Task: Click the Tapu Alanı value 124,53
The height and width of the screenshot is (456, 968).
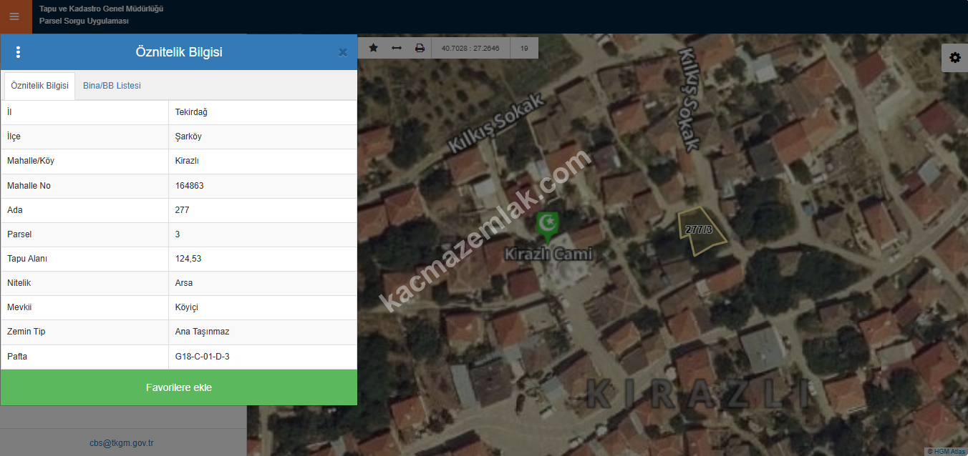Action: click(188, 259)
